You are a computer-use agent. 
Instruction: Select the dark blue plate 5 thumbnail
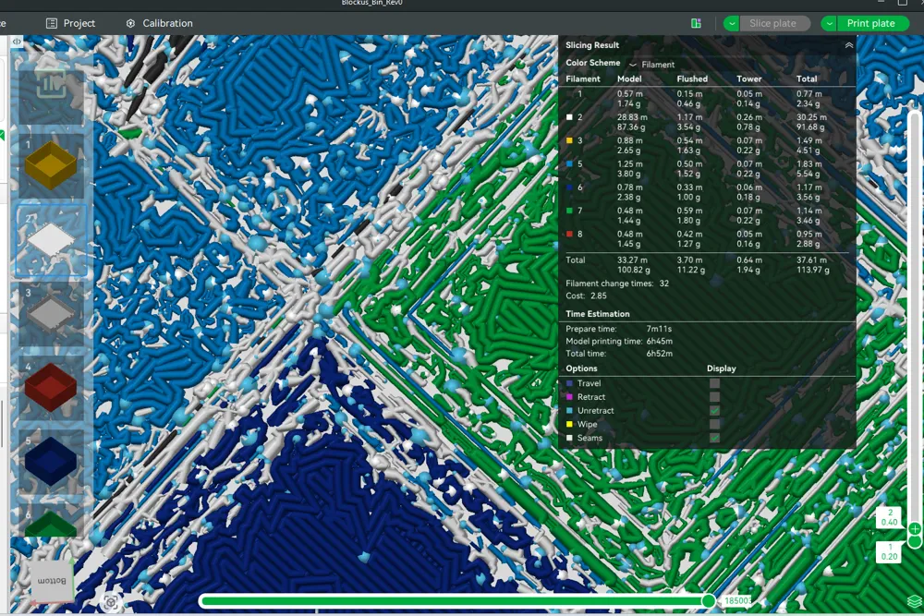51,459
